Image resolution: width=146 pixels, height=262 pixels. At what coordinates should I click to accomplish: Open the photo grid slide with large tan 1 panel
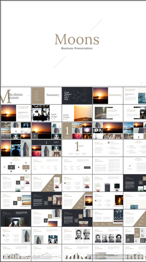pos(77,130)
